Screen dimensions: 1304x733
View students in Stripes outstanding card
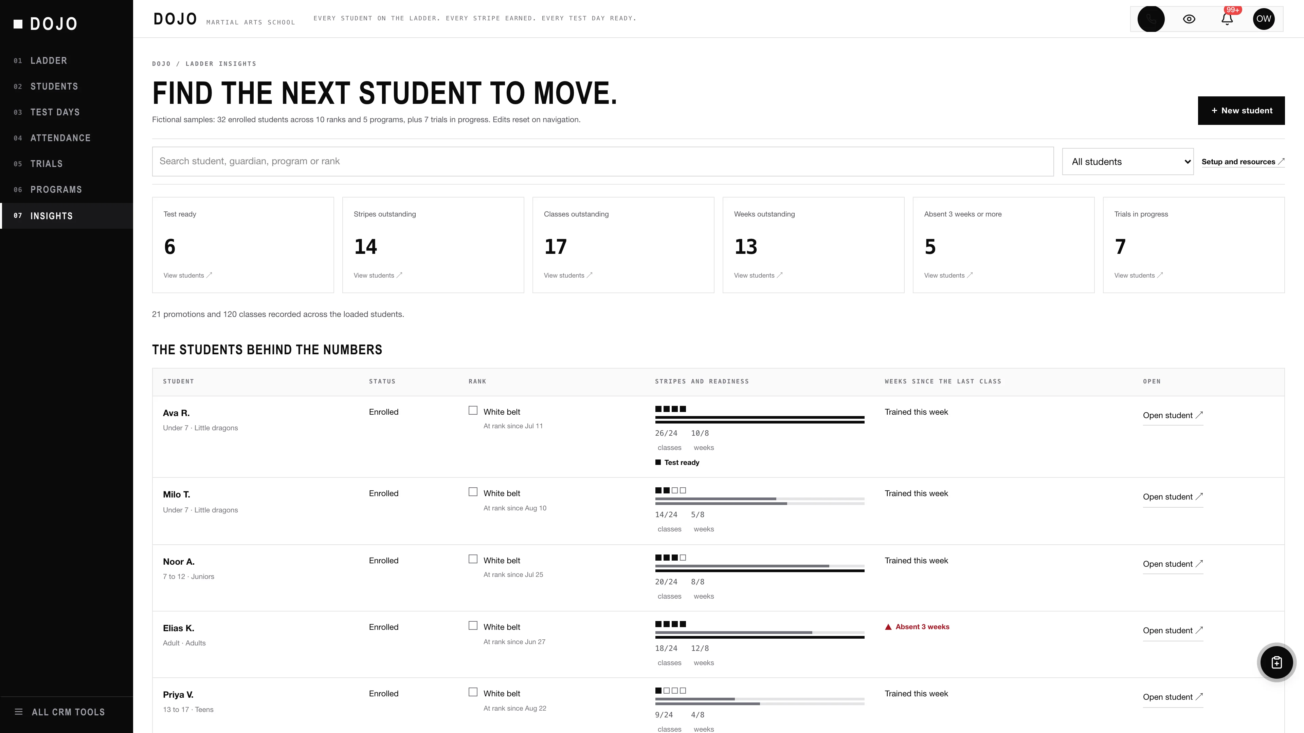coord(378,275)
